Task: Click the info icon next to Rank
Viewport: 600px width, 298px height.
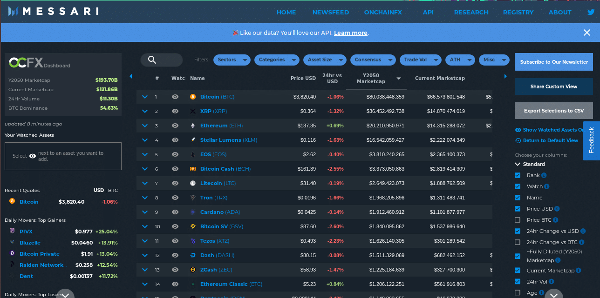Action: 544,175
